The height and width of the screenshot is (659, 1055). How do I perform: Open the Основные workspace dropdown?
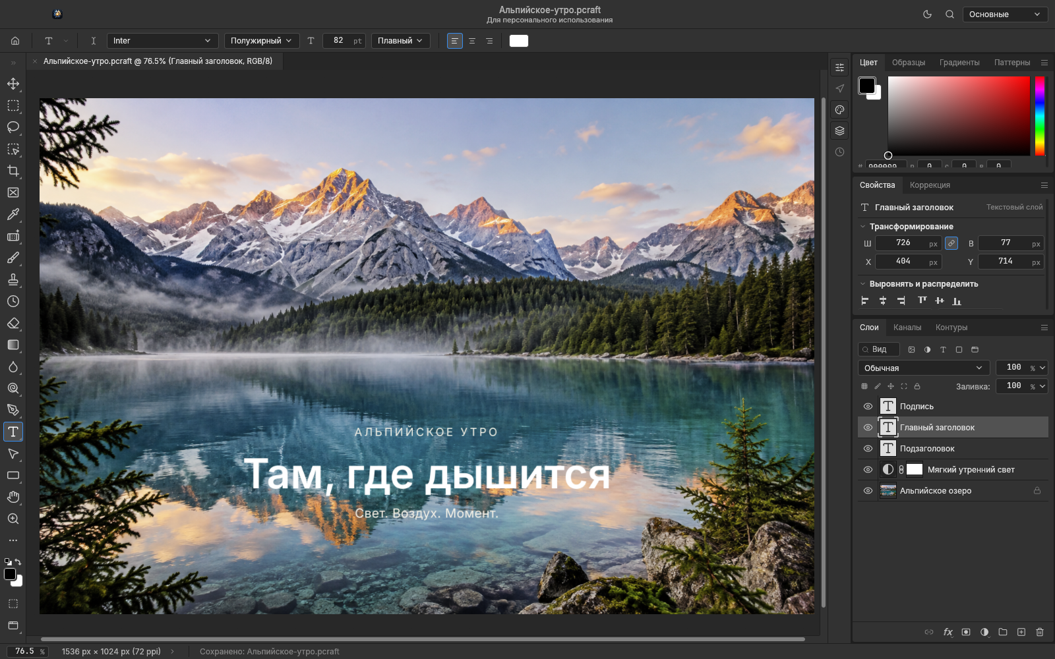point(1005,14)
